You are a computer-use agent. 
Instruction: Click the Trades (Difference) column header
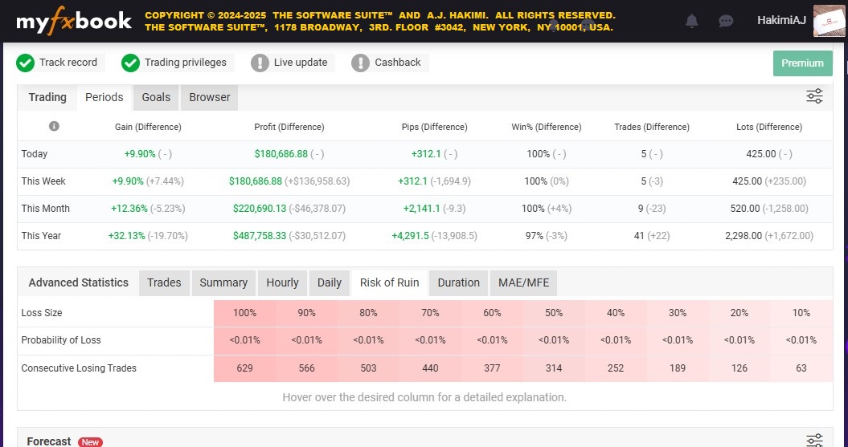[x=652, y=127]
